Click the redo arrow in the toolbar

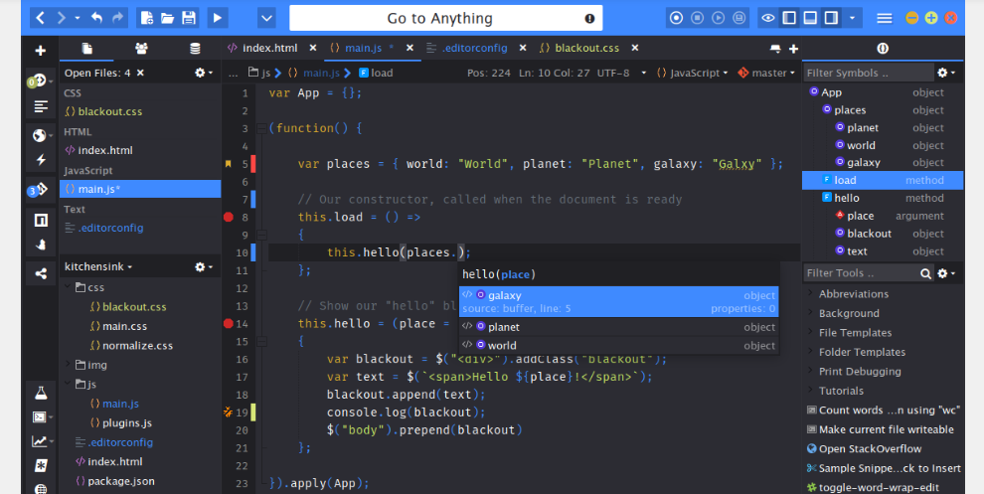click(x=117, y=18)
